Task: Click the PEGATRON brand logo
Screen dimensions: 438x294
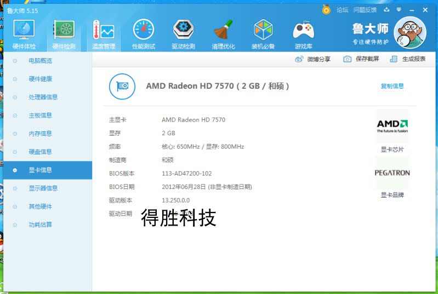Action: (392, 173)
